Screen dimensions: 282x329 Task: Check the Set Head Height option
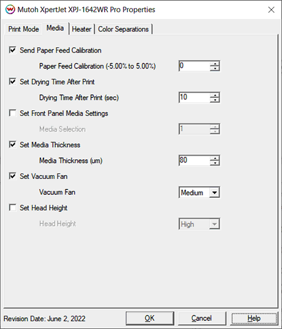[13, 208]
